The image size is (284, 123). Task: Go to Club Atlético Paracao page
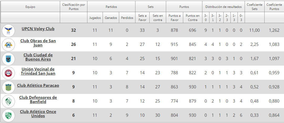tap(38, 85)
